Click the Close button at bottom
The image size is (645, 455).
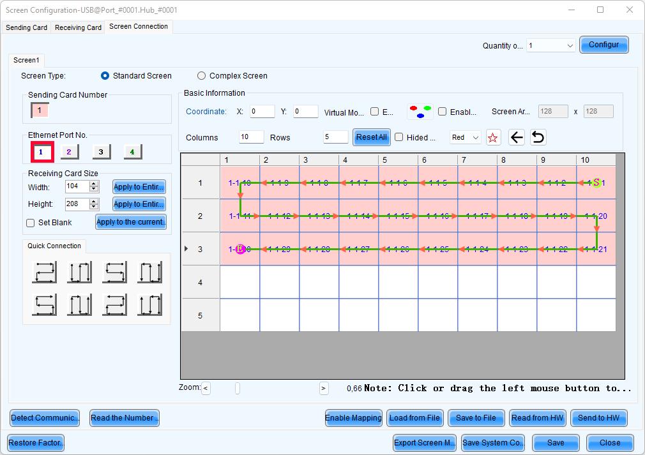pos(610,443)
